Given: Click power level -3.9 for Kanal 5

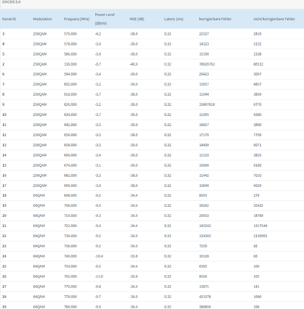Looking at the screenshot, I should (98, 54).
